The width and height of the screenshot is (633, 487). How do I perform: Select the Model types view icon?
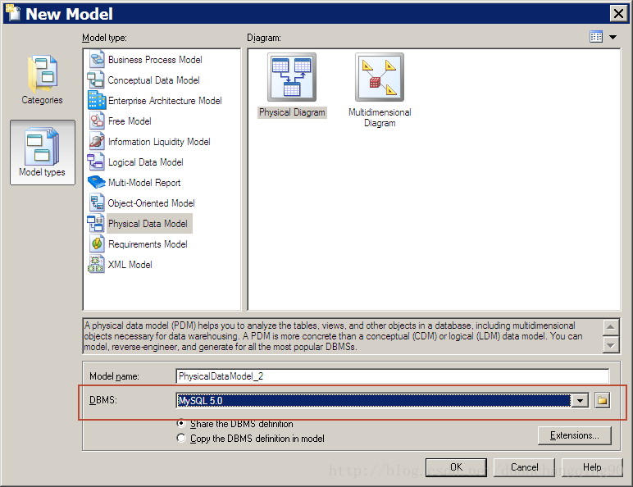pyautogui.click(x=43, y=152)
